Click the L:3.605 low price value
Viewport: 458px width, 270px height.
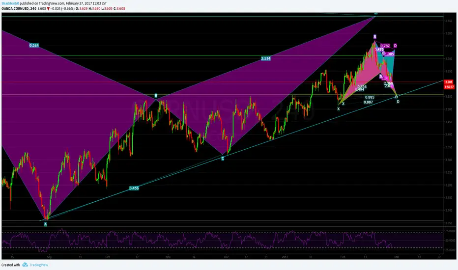(107, 8)
